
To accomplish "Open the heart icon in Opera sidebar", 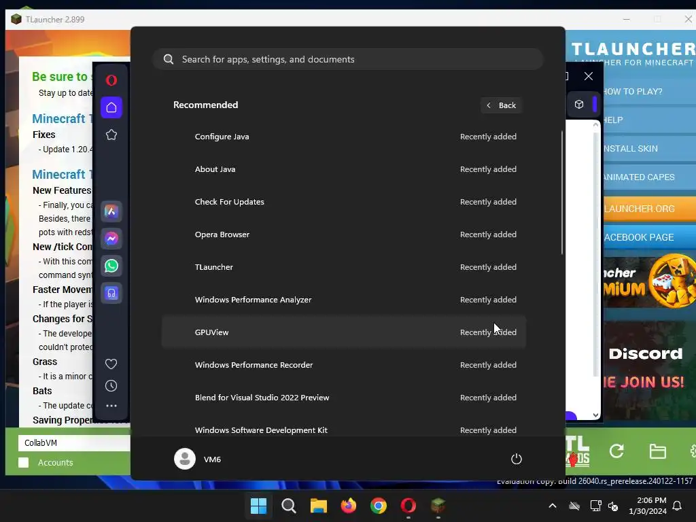I will [x=111, y=364].
